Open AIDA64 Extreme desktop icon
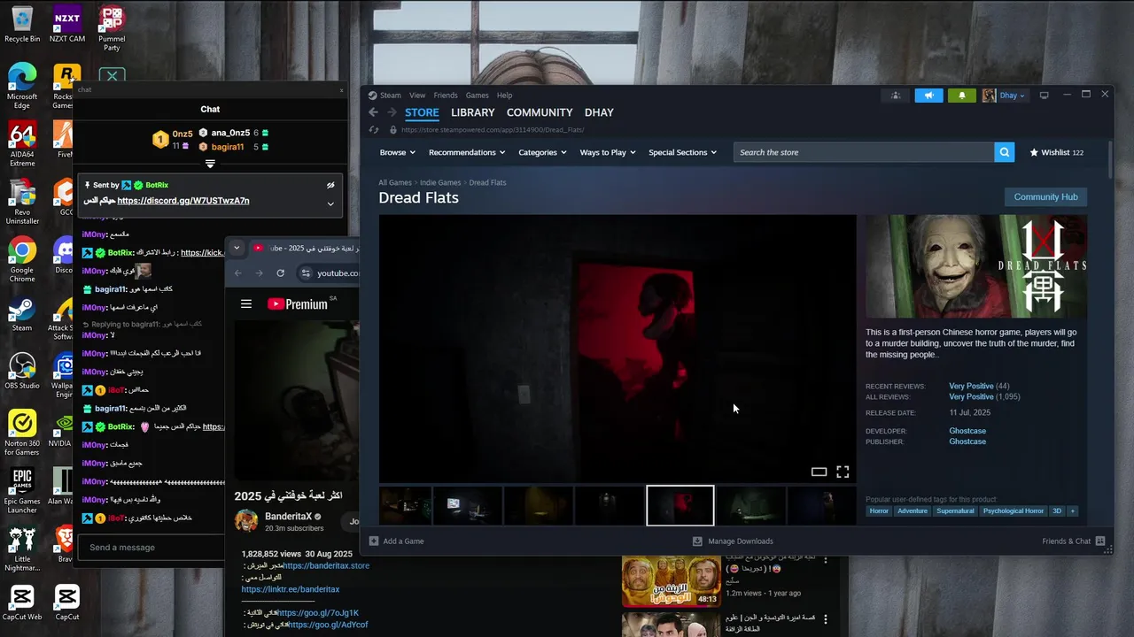The width and height of the screenshot is (1134, 637). pyautogui.click(x=22, y=144)
